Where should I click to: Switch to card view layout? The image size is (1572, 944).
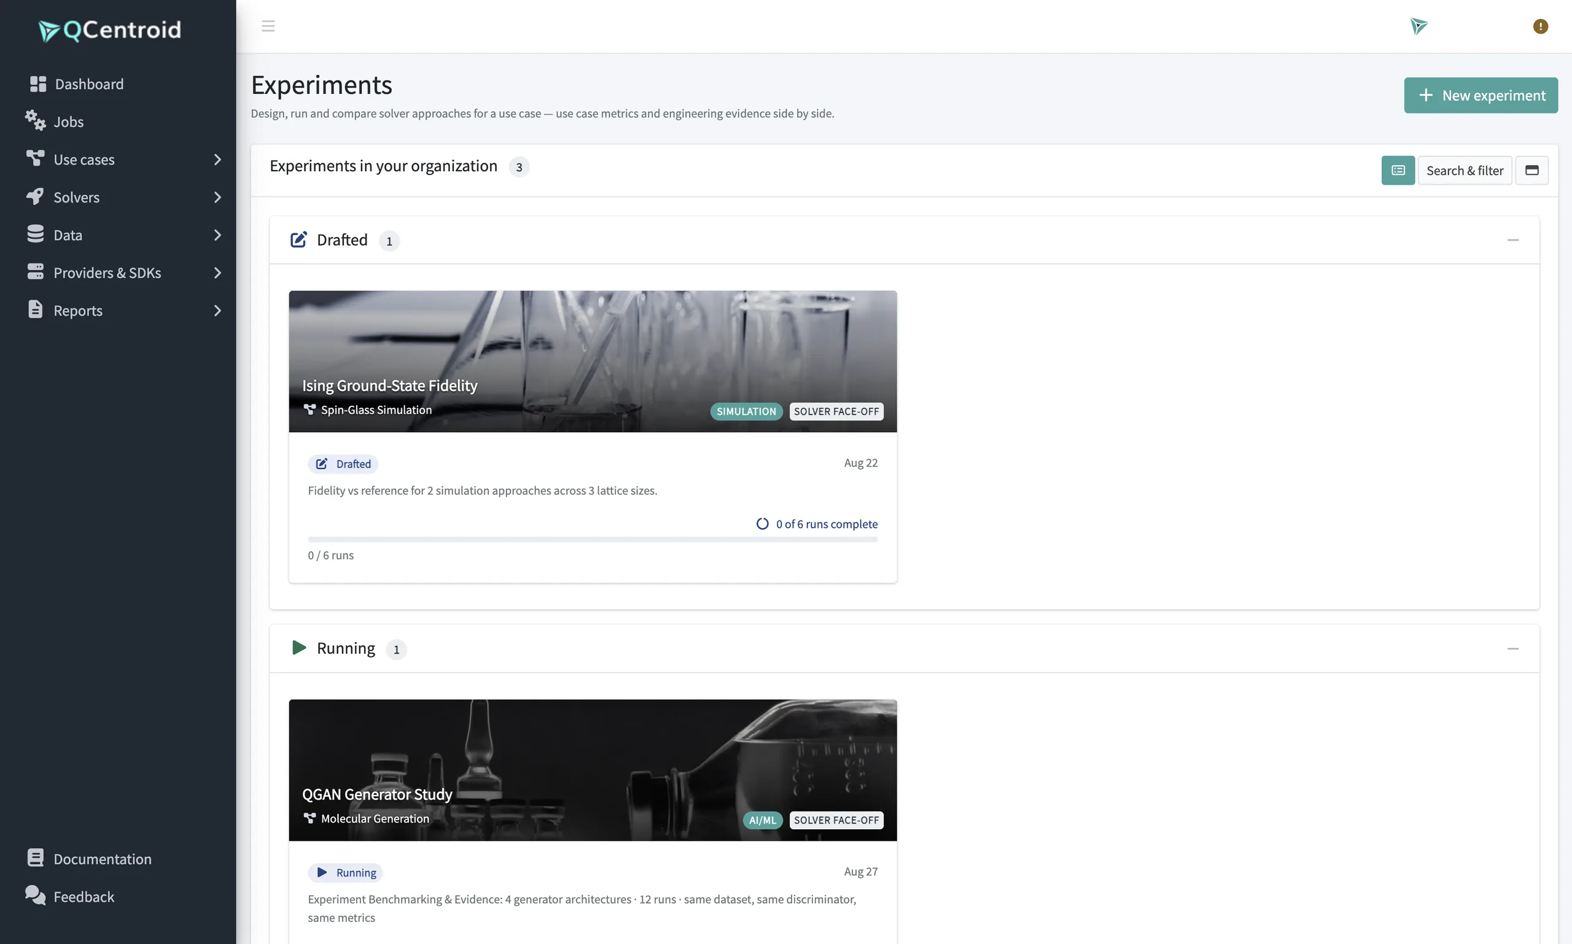(1531, 171)
